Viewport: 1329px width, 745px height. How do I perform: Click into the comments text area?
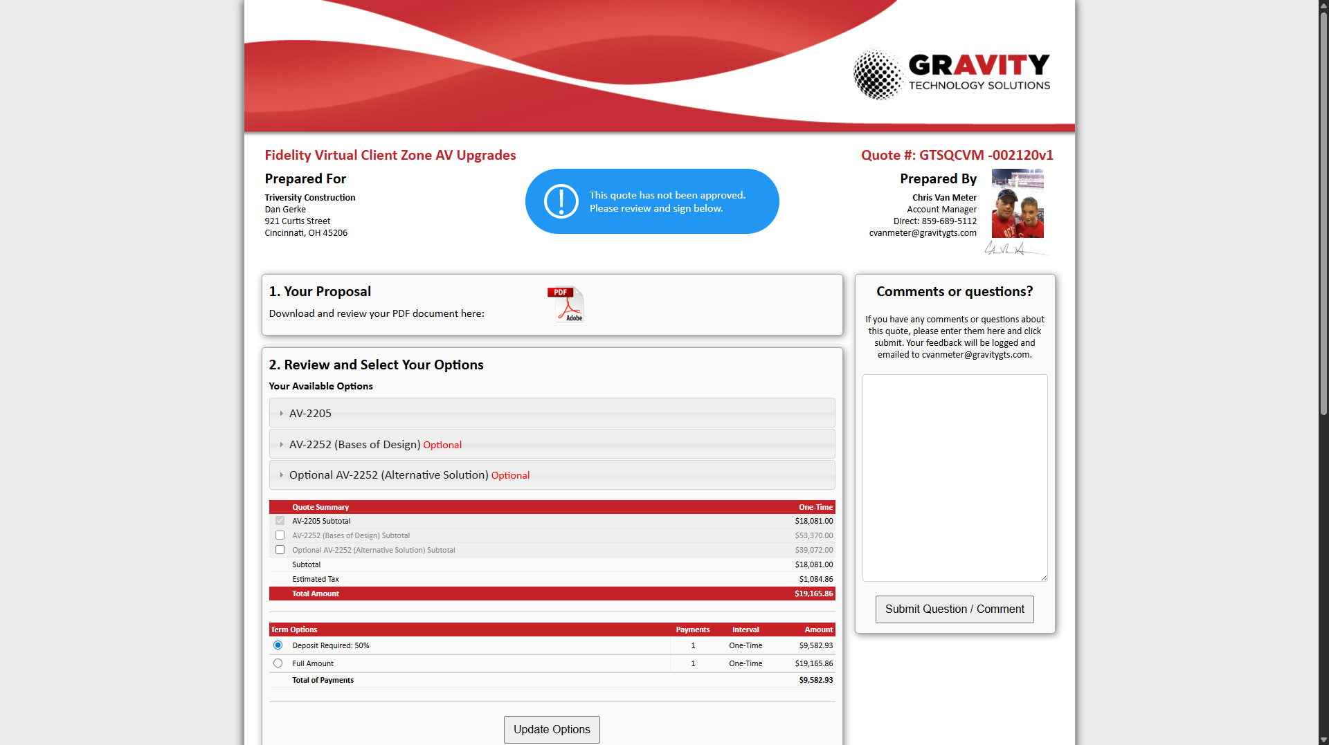point(954,477)
